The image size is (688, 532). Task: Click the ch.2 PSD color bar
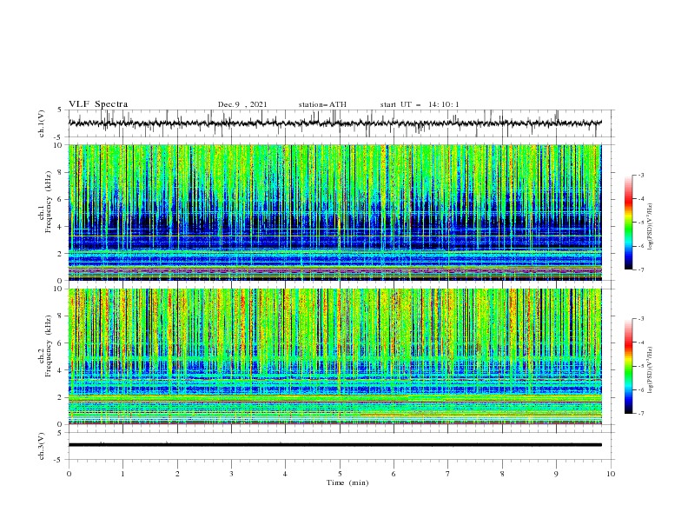point(629,366)
